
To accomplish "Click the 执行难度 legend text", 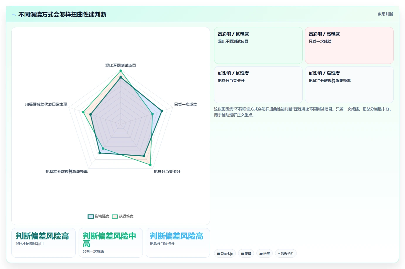I will coord(126,216).
